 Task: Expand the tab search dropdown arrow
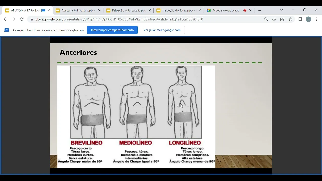point(281,10)
